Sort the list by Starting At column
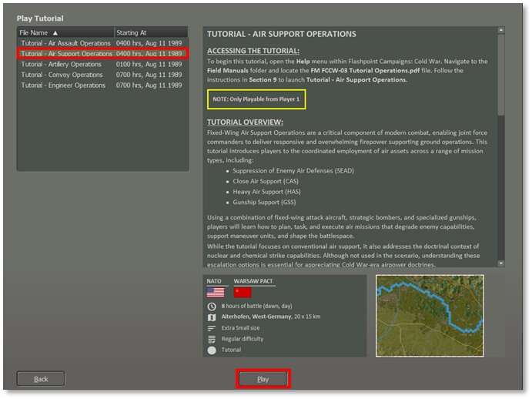The height and width of the screenshot is (399, 532). pyautogui.click(x=150, y=33)
